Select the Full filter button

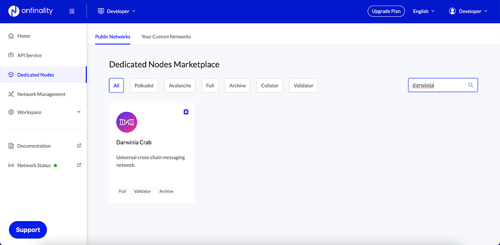pos(210,85)
